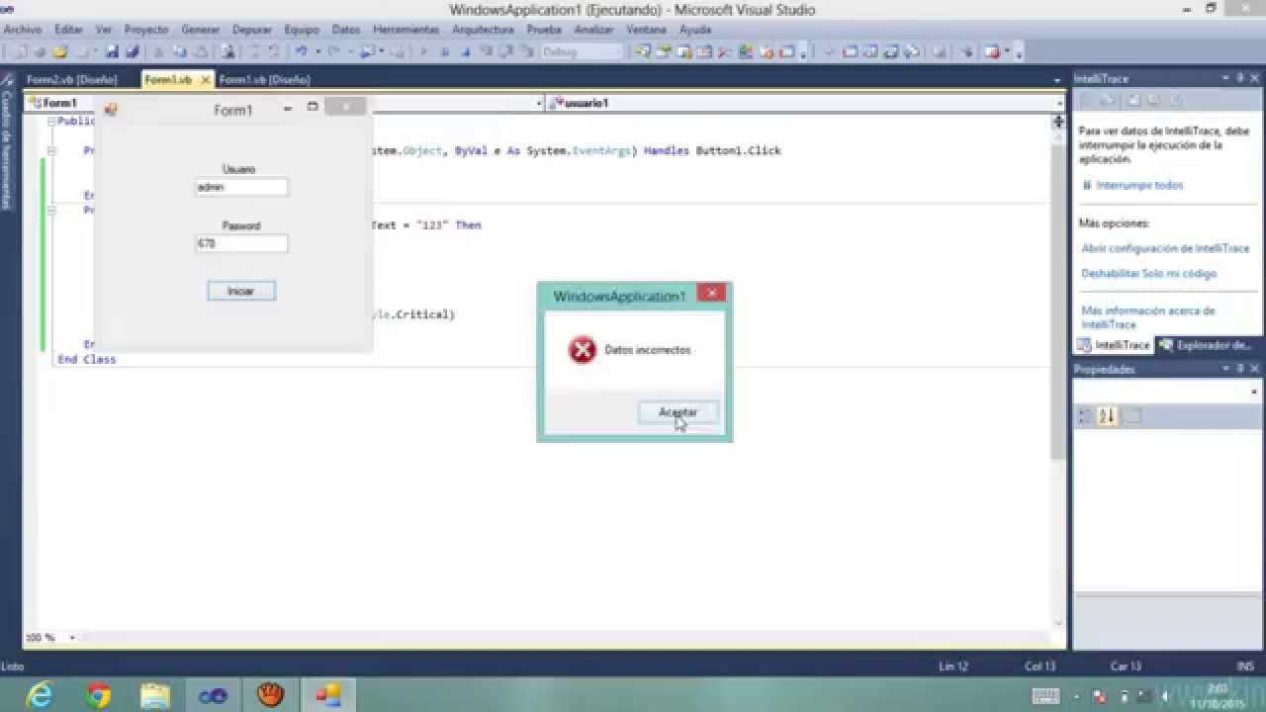Select the IntelliTrace bottom tab

pyautogui.click(x=1114, y=345)
